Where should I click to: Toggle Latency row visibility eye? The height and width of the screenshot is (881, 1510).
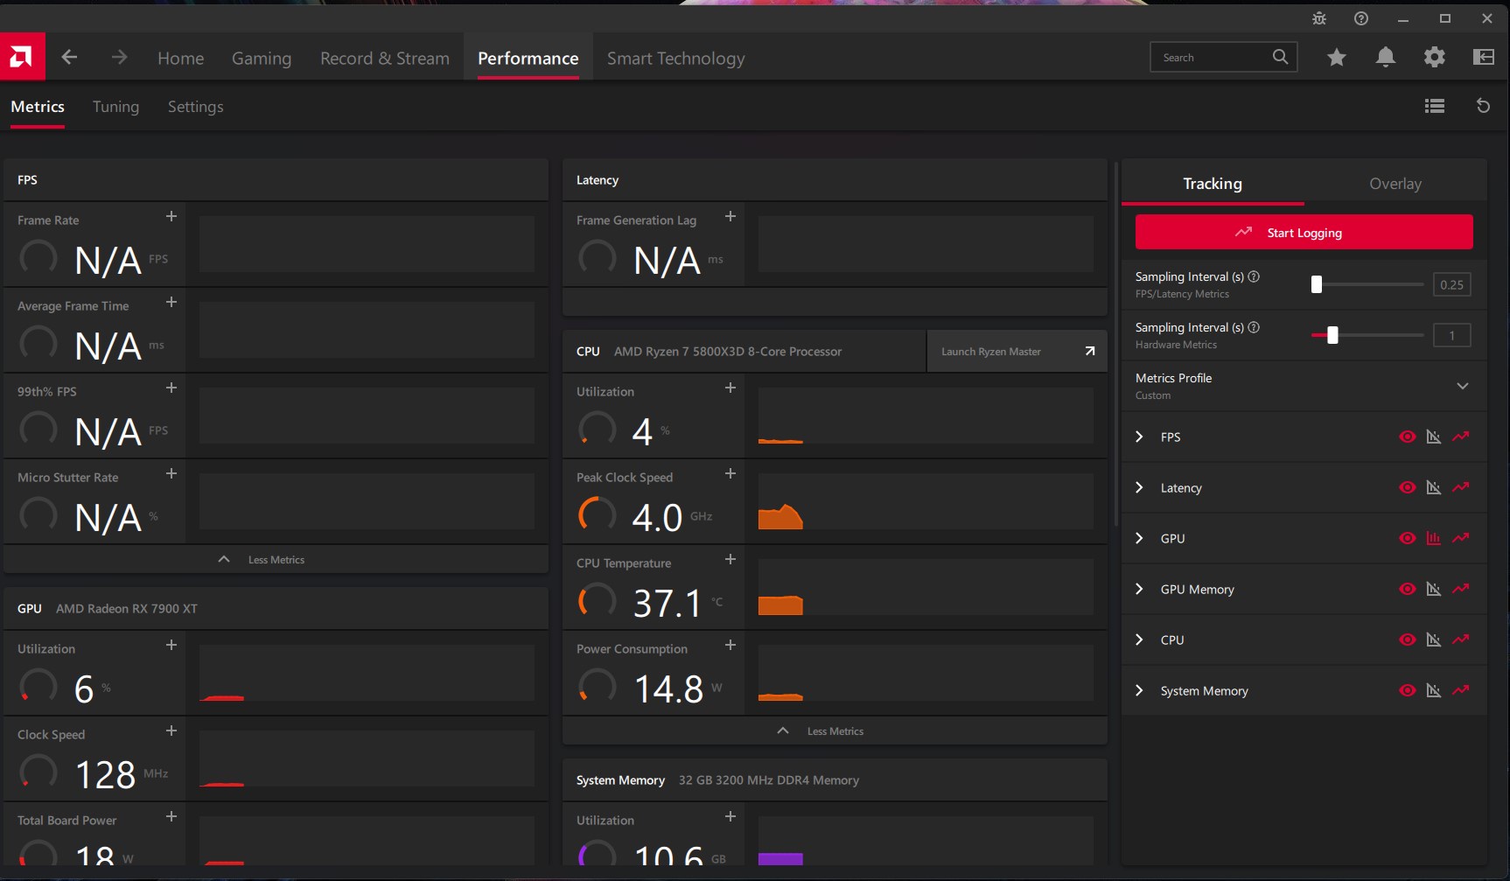(1408, 487)
